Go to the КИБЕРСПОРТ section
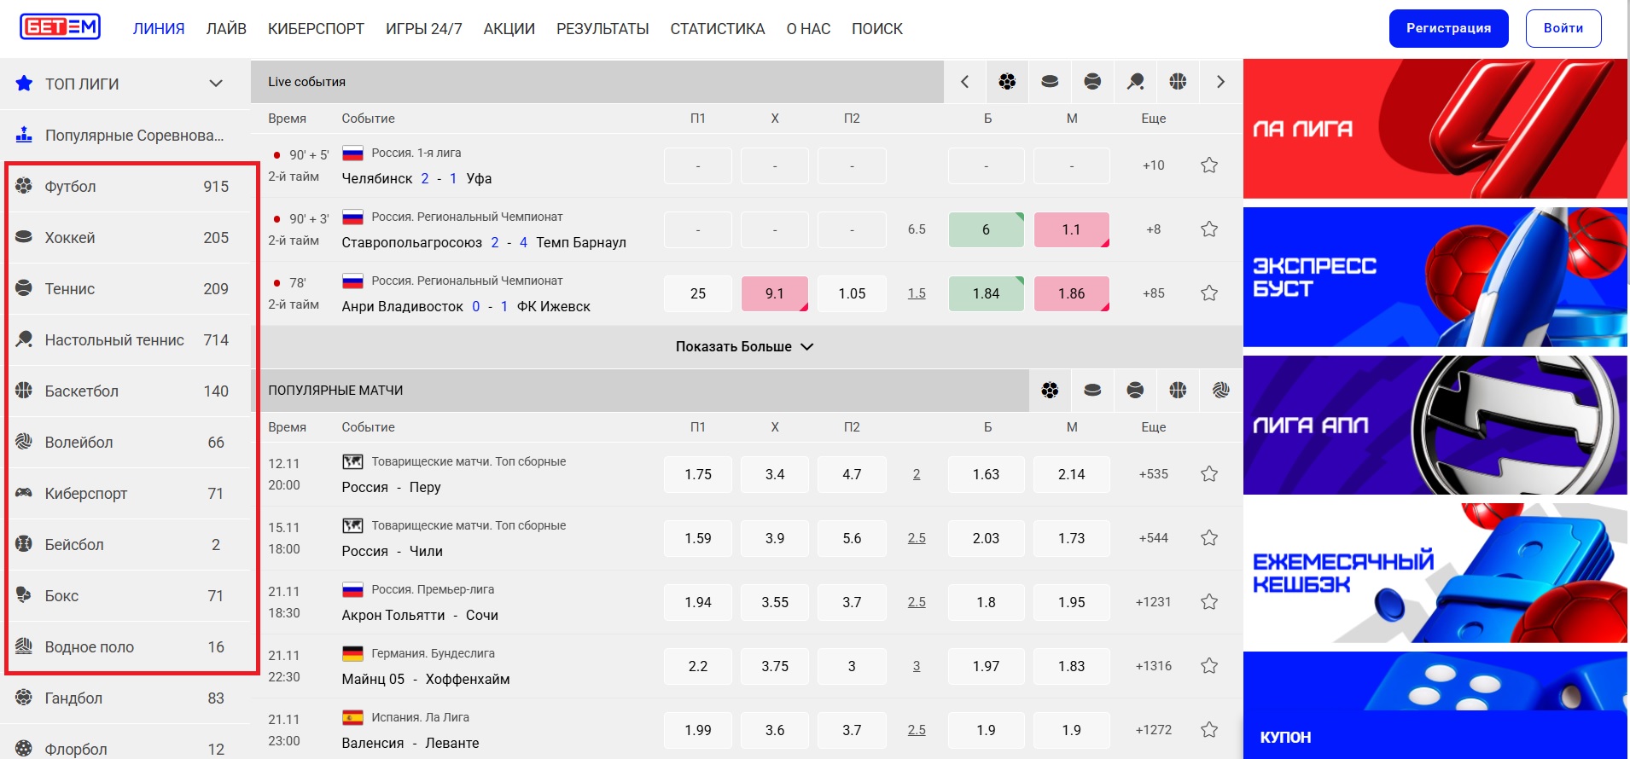 [316, 29]
